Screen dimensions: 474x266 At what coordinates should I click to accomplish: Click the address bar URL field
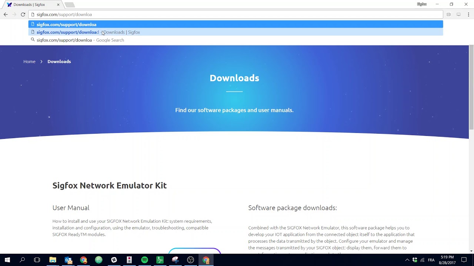coord(237,14)
